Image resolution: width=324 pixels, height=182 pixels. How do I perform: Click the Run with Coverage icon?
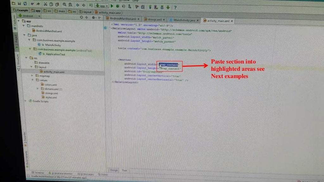click(x=124, y=7)
